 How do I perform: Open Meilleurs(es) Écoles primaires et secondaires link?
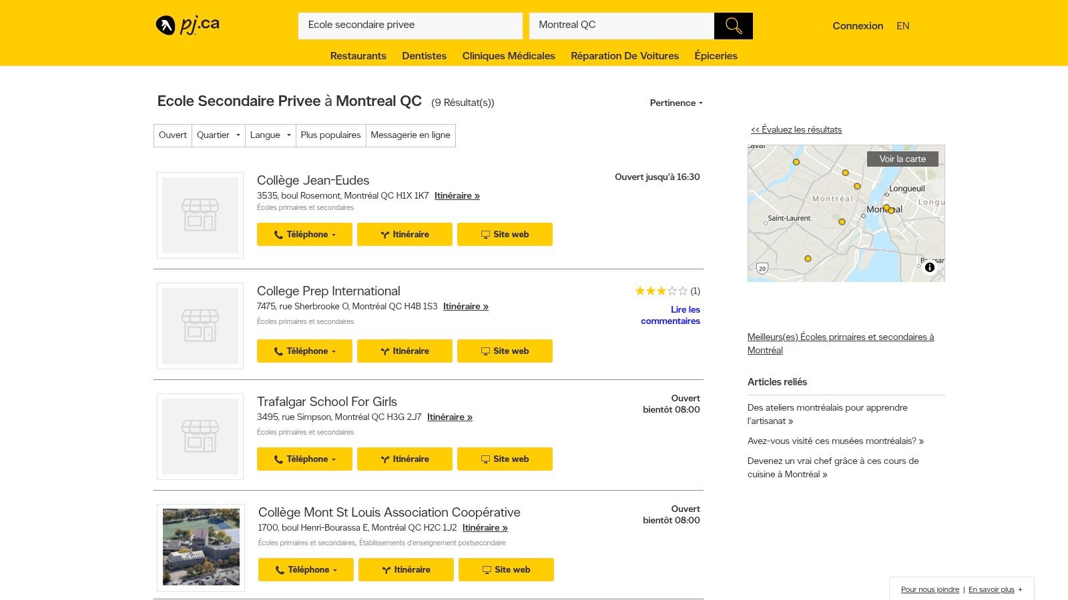tap(840, 343)
